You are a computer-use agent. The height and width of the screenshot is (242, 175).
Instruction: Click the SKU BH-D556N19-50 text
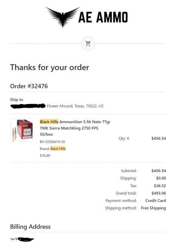pyautogui.click(x=52, y=142)
